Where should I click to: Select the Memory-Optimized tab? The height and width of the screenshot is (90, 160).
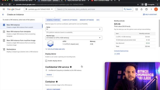pyautogui.click(x=87, y=20)
